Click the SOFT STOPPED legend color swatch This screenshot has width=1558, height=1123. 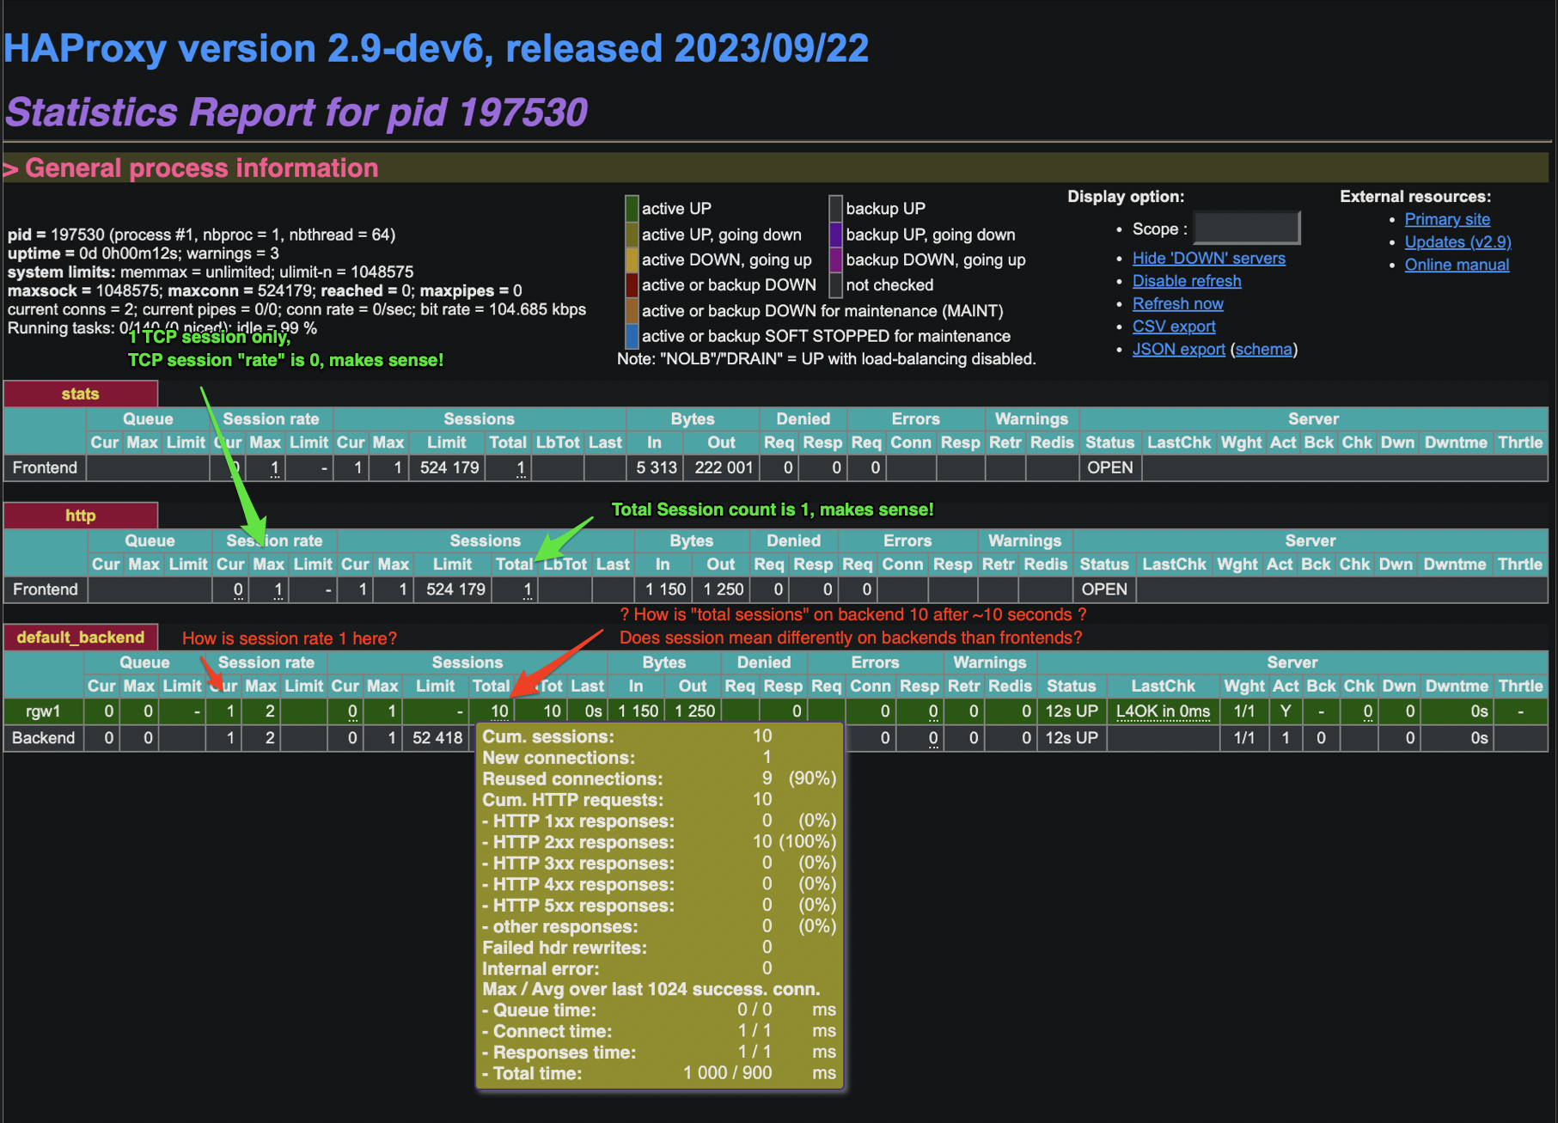point(632,335)
